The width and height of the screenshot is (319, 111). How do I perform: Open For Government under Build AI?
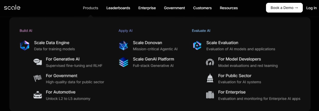61,76
